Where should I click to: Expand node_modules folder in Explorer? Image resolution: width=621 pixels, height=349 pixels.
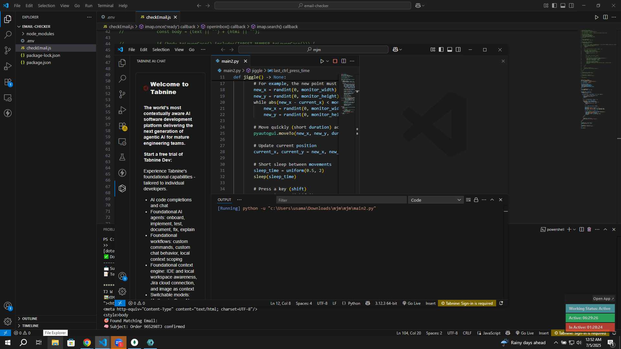tap(40, 34)
